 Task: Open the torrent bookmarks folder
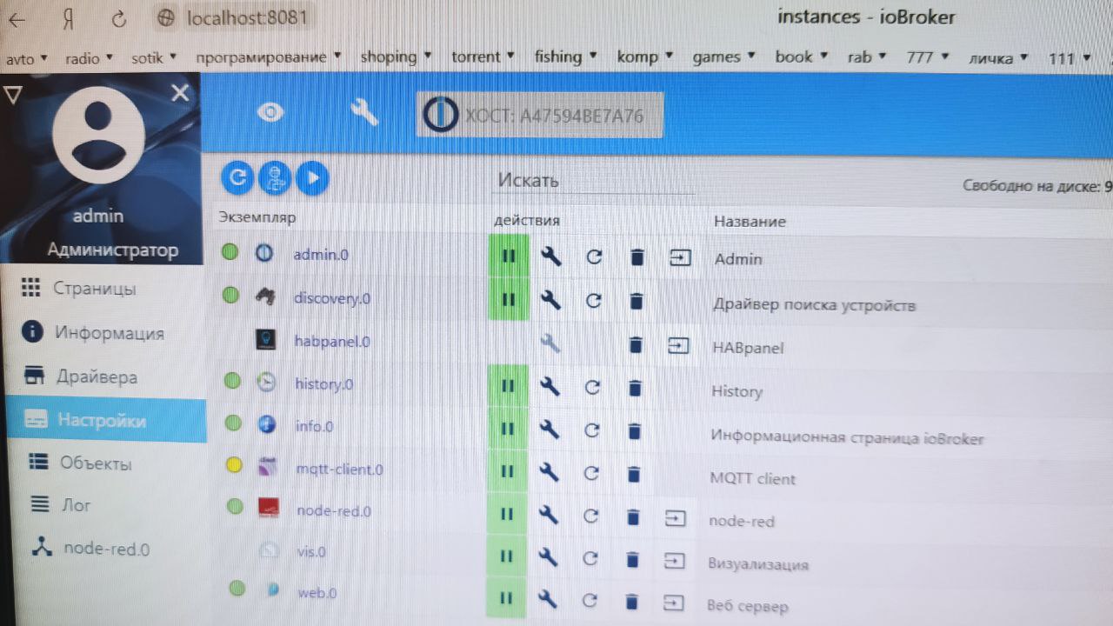tap(482, 57)
